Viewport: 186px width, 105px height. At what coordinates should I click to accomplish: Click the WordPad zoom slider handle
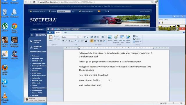click(x=173, y=103)
